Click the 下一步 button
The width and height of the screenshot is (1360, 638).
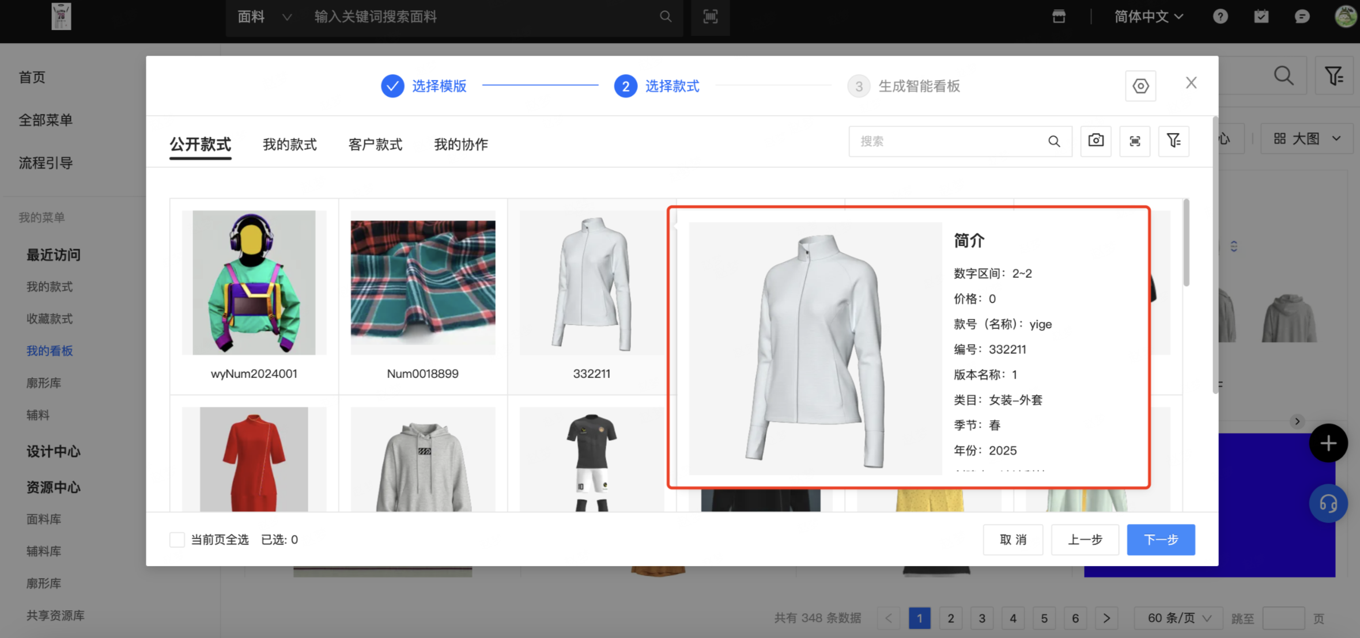click(x=1161, y=540)
